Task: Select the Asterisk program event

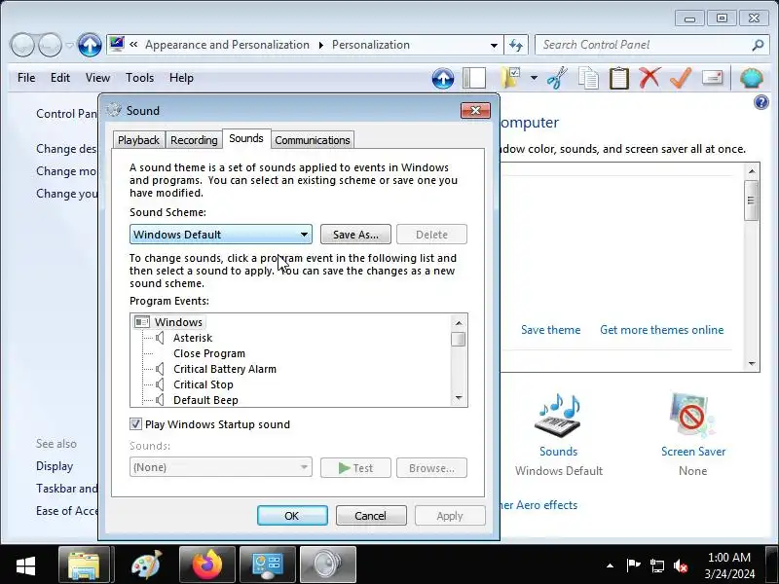Action: (193, 338)
